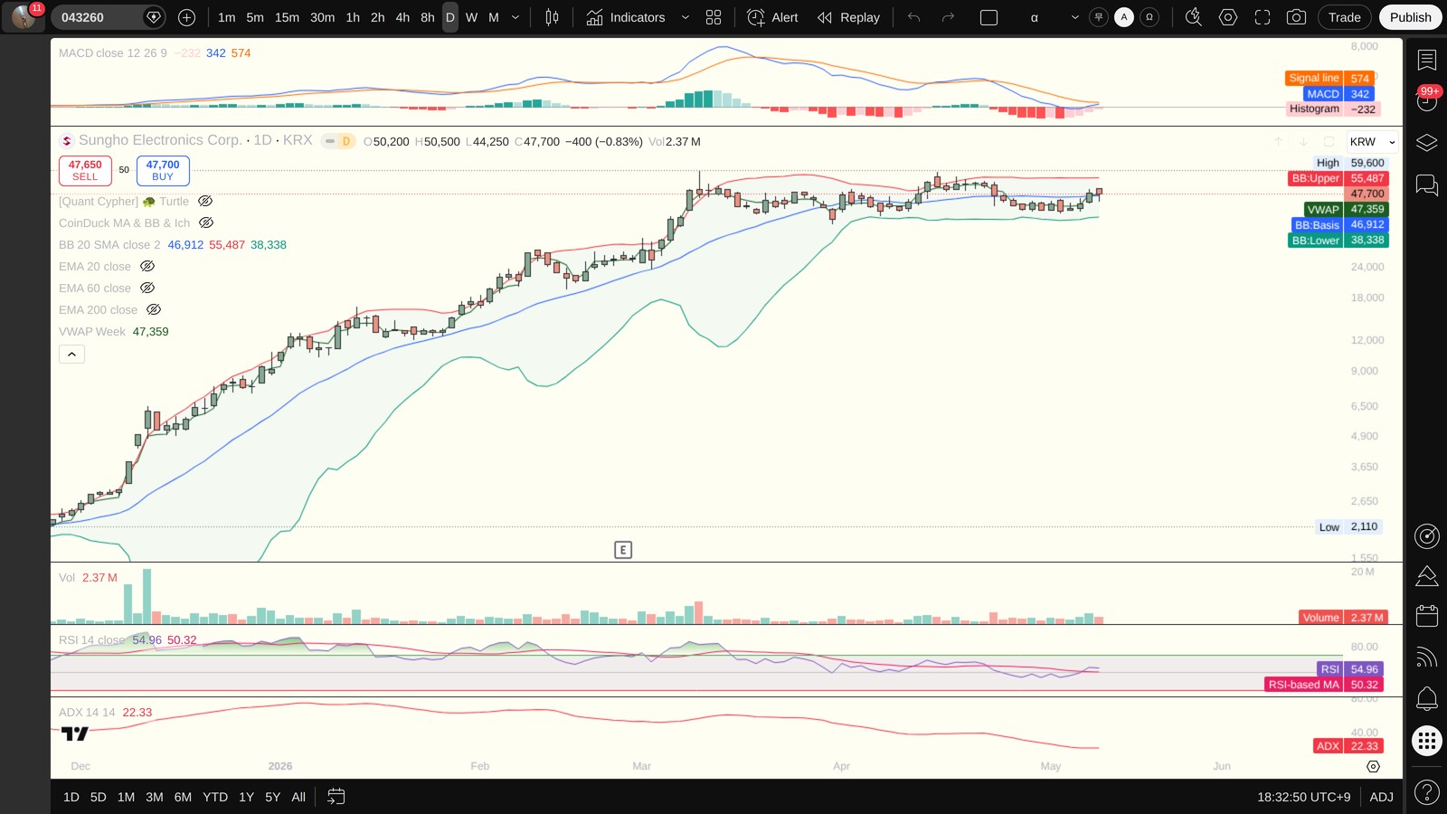Viewport: 1447px width, 814px height.
Task: Take a chart snapshot with camera icon
Action: [x=1296, y=17]
